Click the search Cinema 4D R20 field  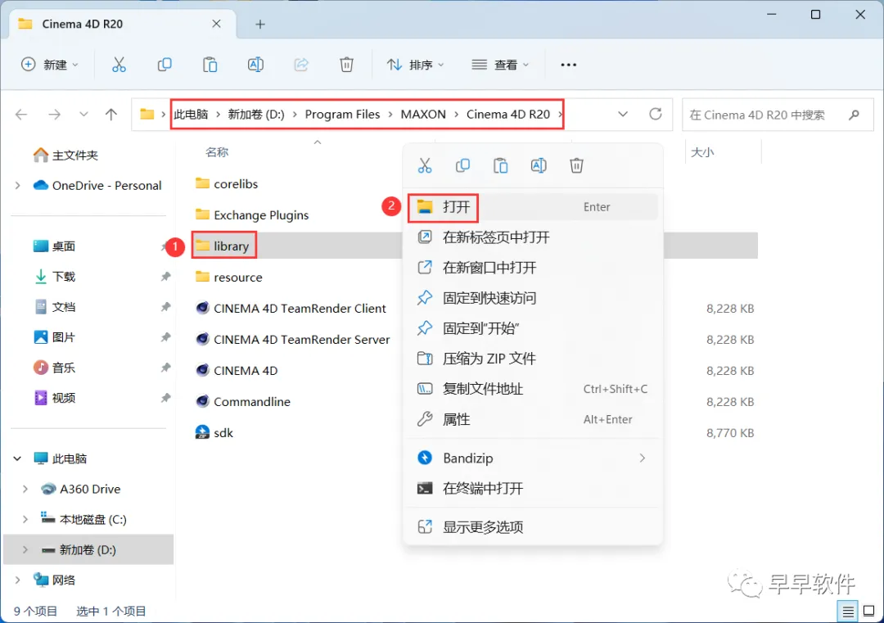(778, 115)
